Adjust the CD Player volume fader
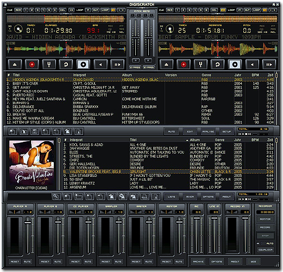The image size is (283, 272). [x=88, y=222]
